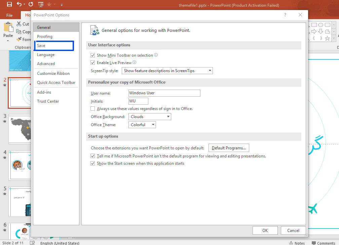Click English (United States) language indicator
Screen dimensions: 339x245
pos(60,243)
